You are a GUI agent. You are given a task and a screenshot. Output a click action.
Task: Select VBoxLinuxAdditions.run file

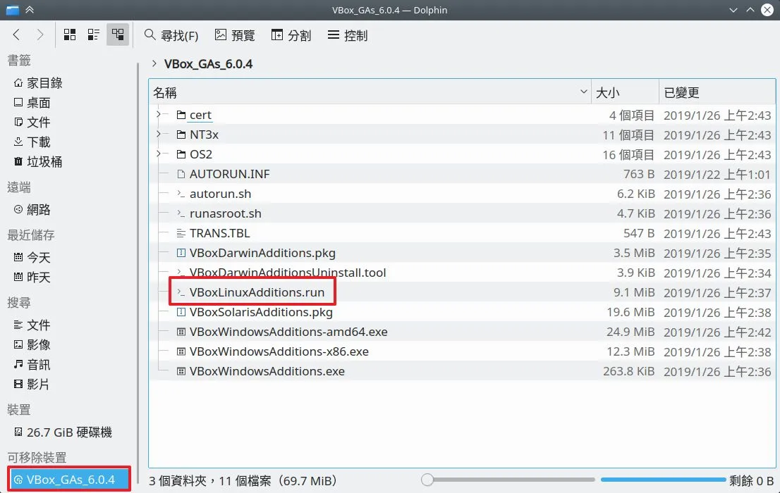[257, 292]
